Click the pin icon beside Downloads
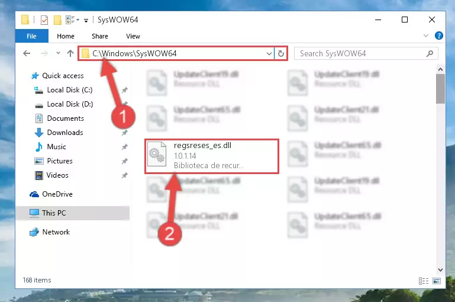The height and width of the screenshot is (302, 455). 124,133
